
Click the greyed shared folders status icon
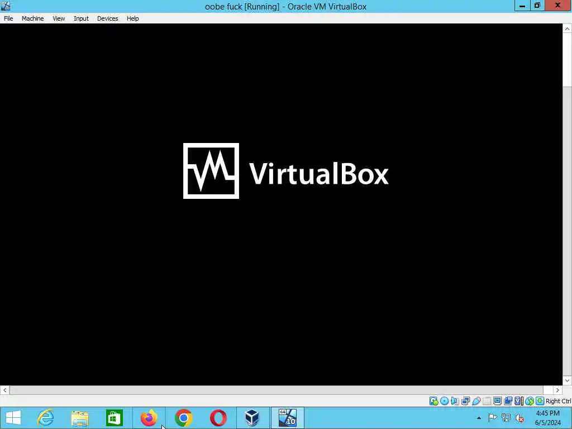tap(487, 401)
